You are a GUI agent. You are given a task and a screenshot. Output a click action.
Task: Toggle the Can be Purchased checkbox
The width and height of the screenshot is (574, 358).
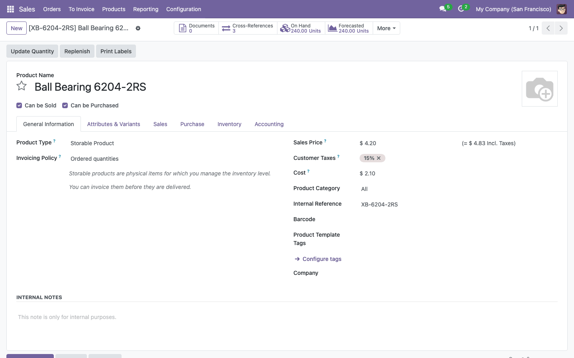(65, 105)
